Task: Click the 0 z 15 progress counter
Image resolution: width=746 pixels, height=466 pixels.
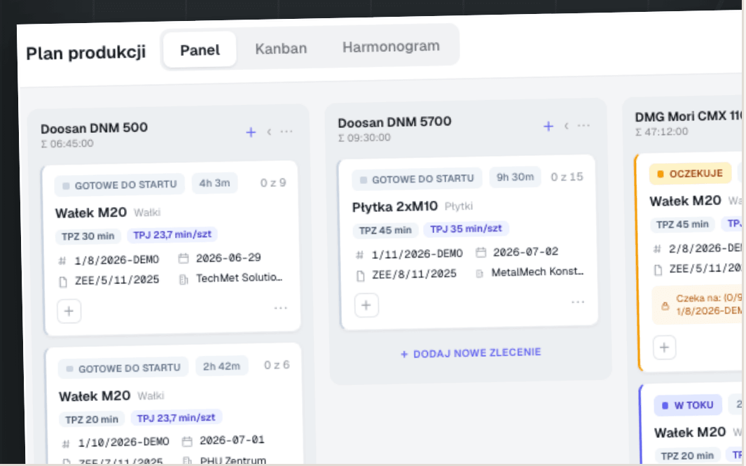Action: click(x=567, y=177)
